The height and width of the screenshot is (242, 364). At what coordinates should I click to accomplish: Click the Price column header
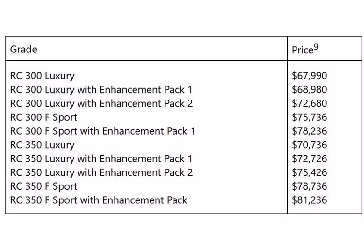302,50
